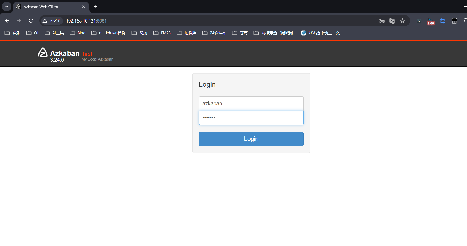Open the markdown样例 bookmark folder
The image size is (467, 246).
tap(108, 33)
